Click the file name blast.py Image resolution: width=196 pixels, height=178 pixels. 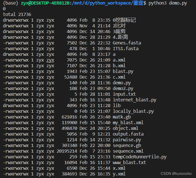tap(123, 71)
